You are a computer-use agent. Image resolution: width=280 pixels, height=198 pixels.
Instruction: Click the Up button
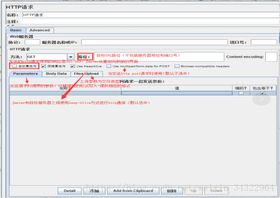[x=194, y=191]
